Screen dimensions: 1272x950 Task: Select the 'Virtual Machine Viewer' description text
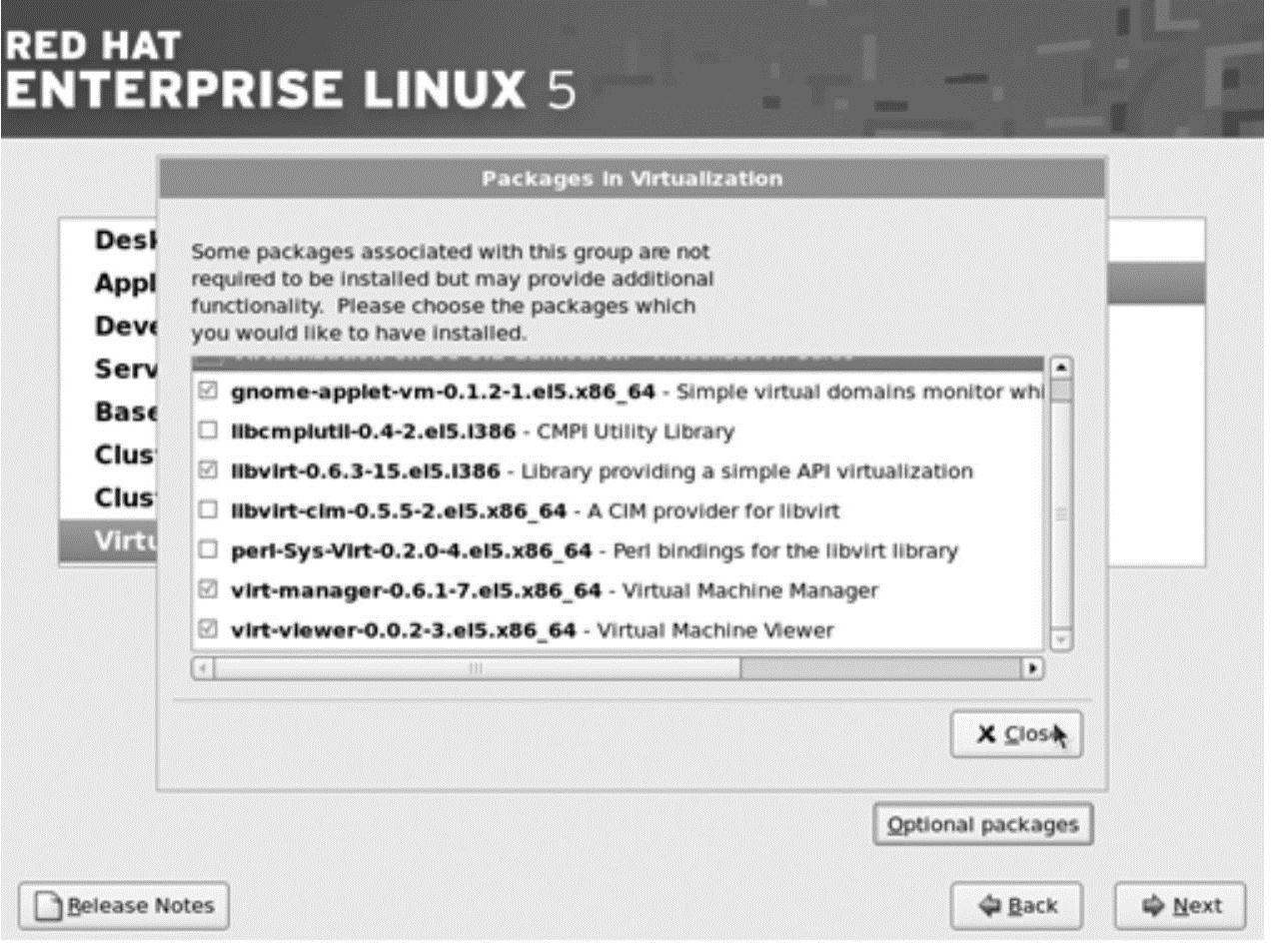click(x=714, y=630)
